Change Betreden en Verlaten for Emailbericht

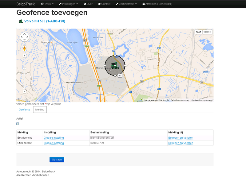point(181,138)
